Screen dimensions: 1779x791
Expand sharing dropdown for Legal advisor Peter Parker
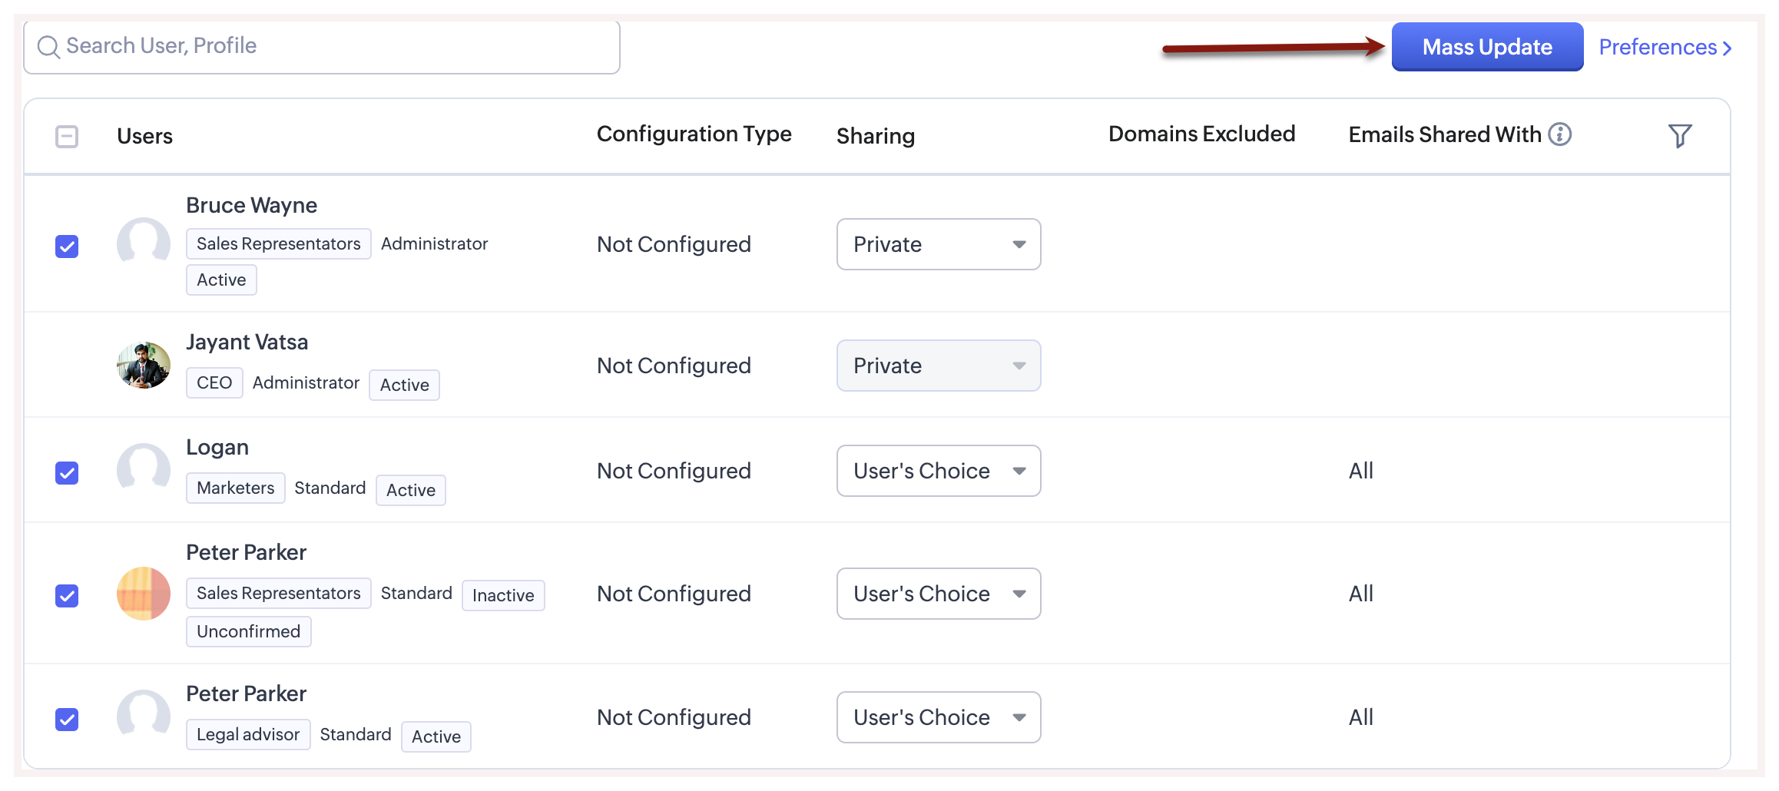click(x=938, y=717)
